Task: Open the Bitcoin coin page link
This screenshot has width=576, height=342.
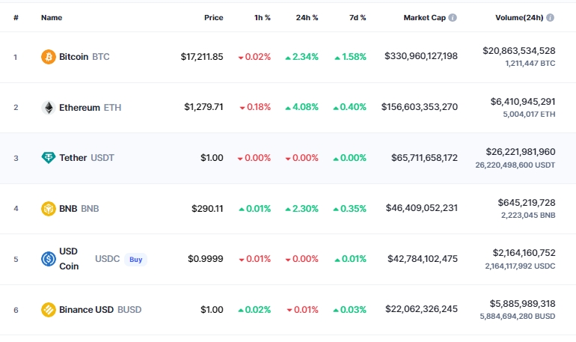Action: (73, 57)
